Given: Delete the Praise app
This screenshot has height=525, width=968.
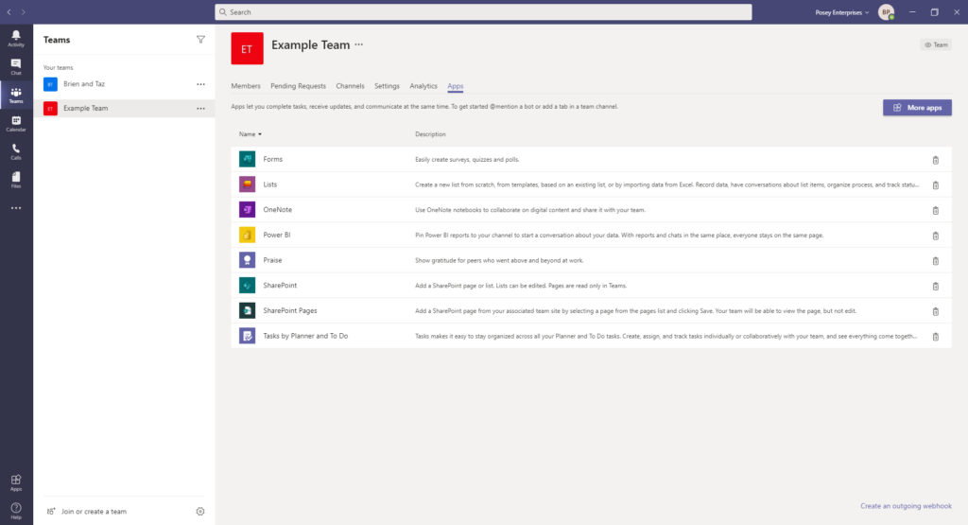Looking at the screenshot, I should pos(935,261).
